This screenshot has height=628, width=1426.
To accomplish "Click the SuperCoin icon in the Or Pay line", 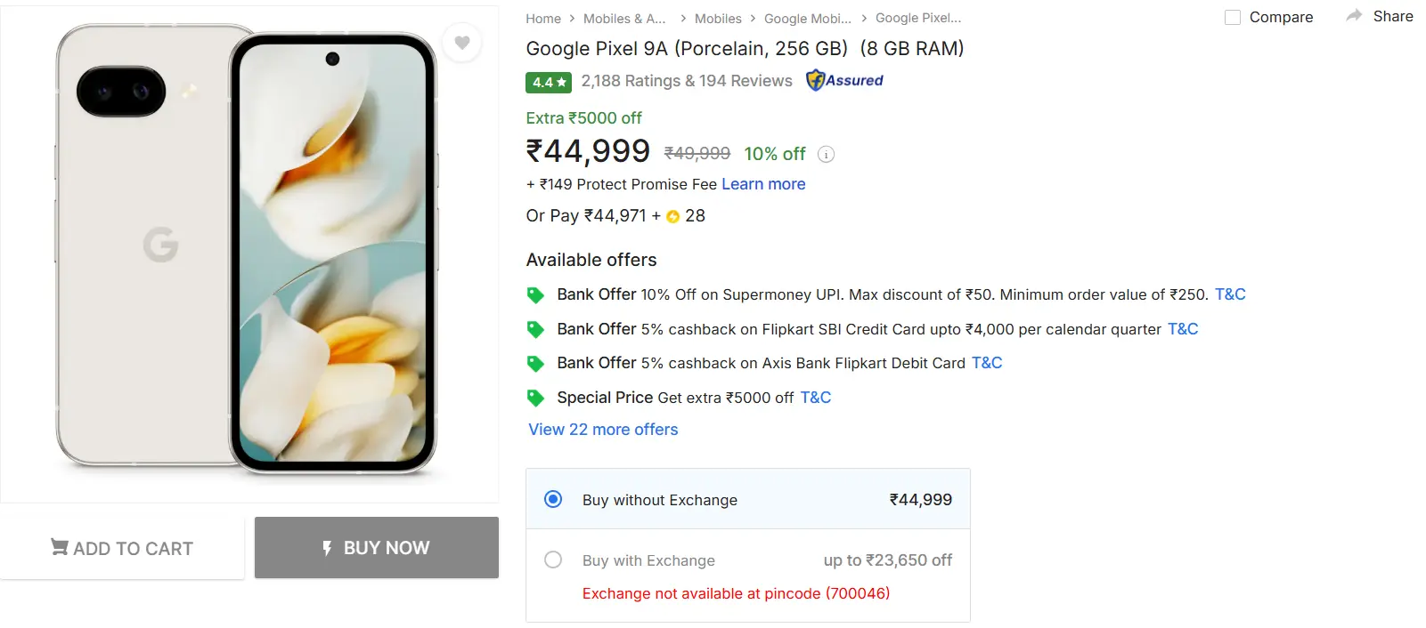I will click(x=673, y=215).
